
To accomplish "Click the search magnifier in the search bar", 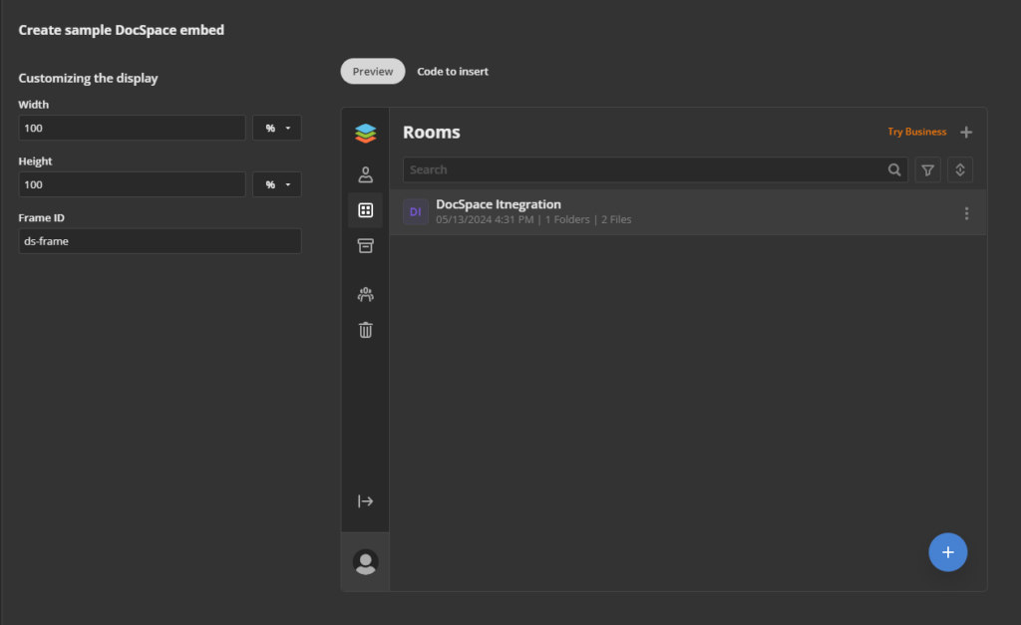I will point(894,169).
